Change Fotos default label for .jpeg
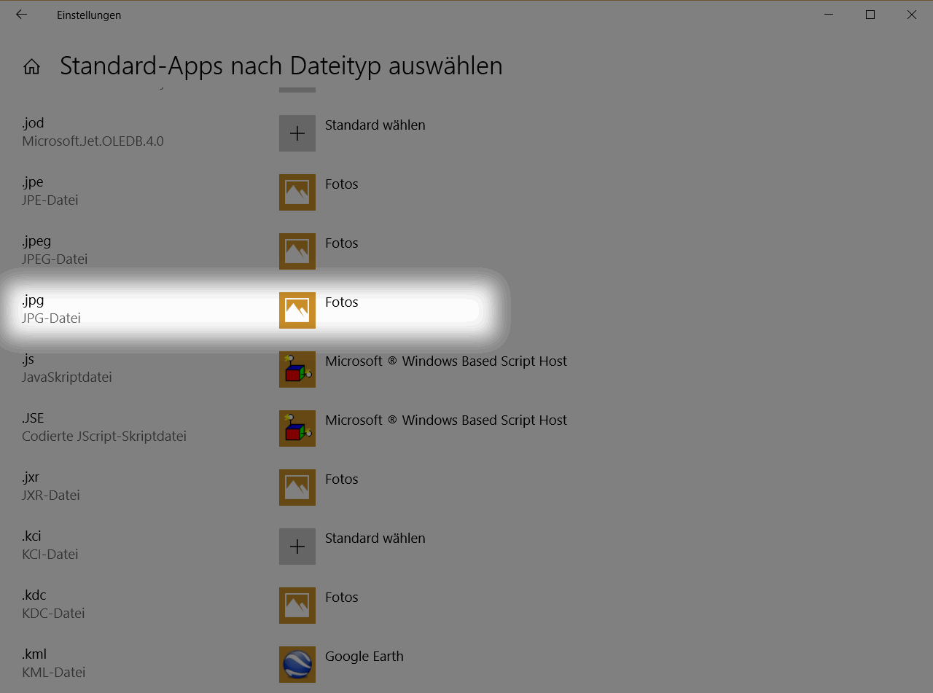This screenshot has height=693, width=933. point(342,243)
